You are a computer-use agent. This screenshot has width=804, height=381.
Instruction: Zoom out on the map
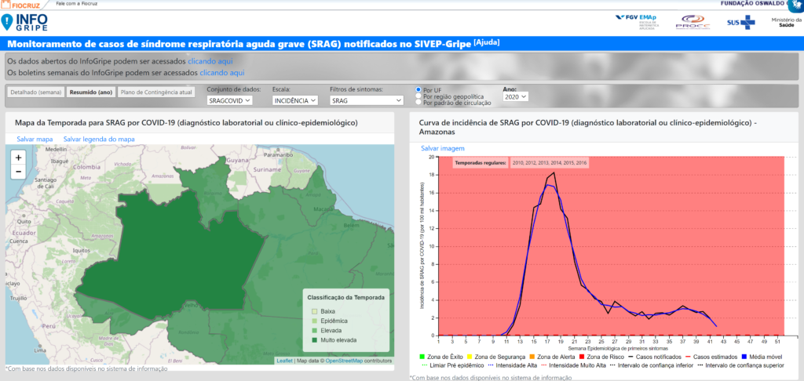[x=19, y=172]
